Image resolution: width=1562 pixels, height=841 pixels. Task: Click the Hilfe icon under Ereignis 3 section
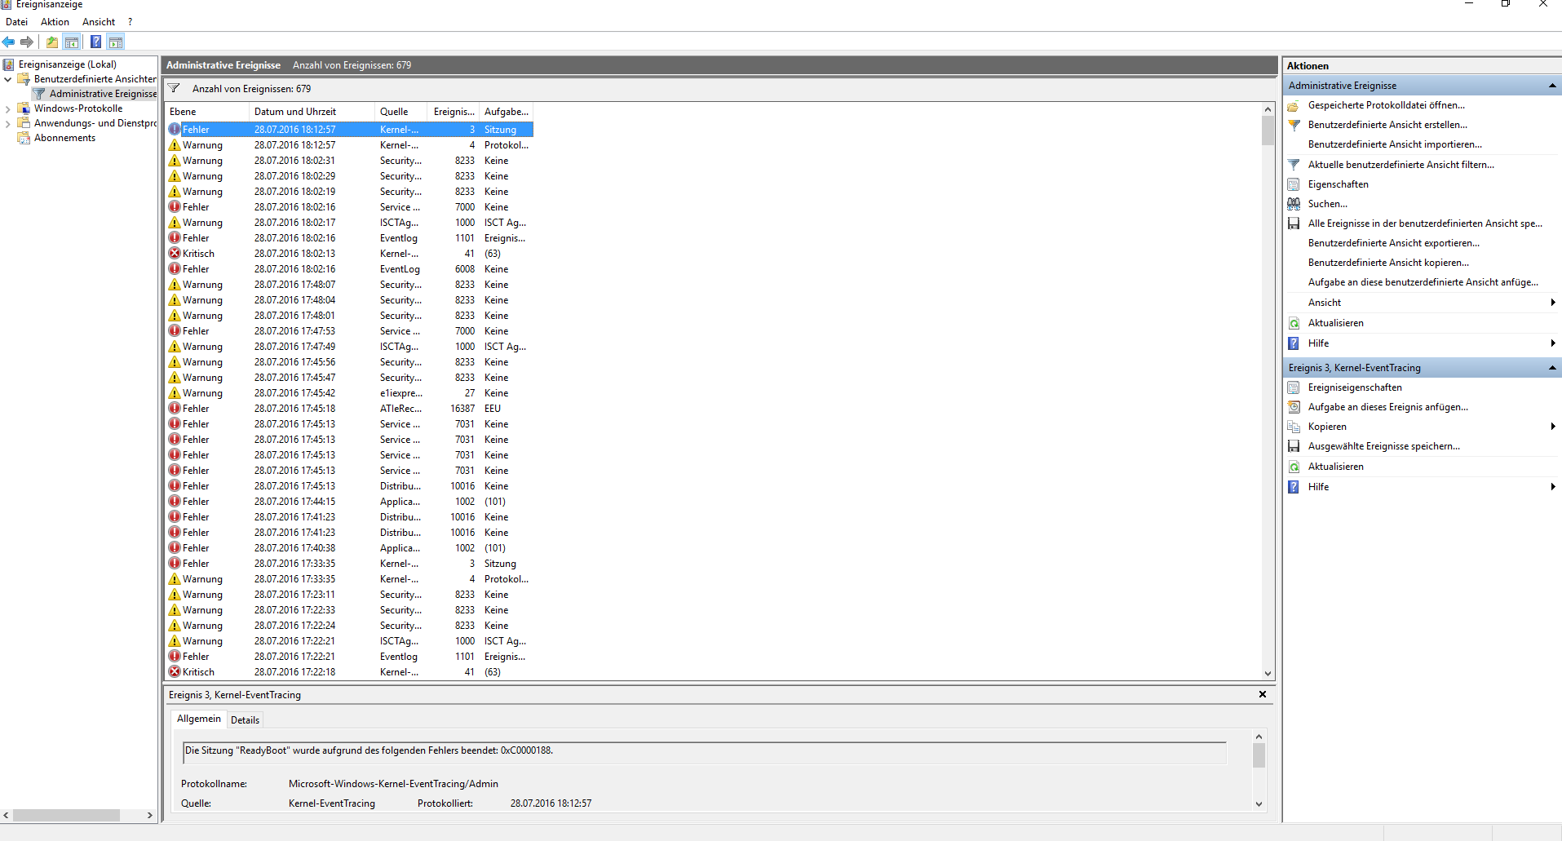1294,487
